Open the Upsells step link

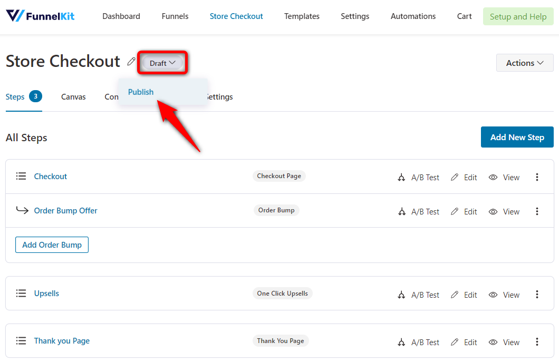tap(47, 293)
